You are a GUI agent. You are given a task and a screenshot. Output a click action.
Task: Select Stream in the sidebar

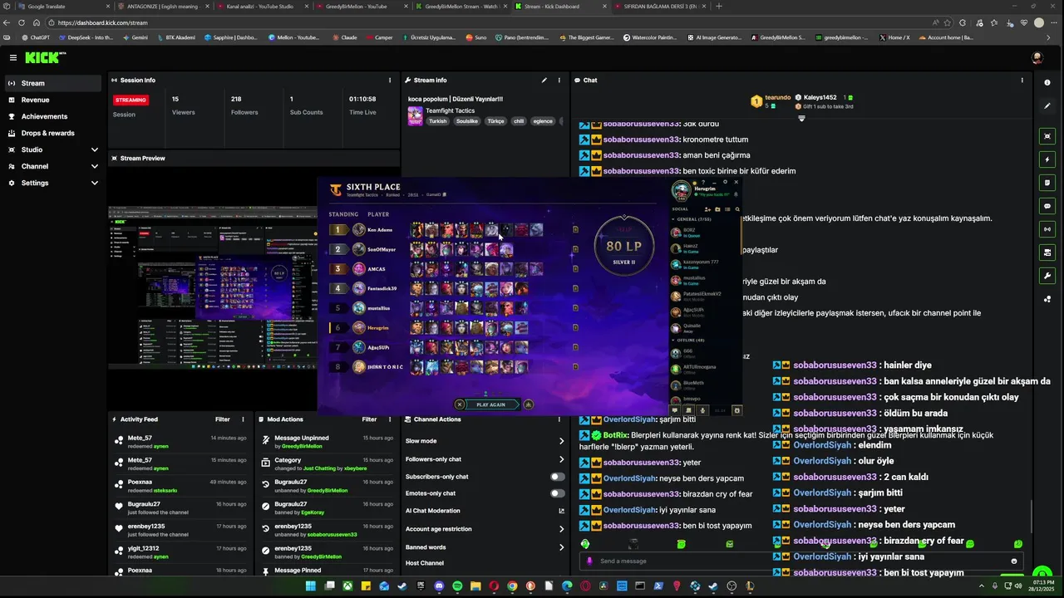(53, 83)
